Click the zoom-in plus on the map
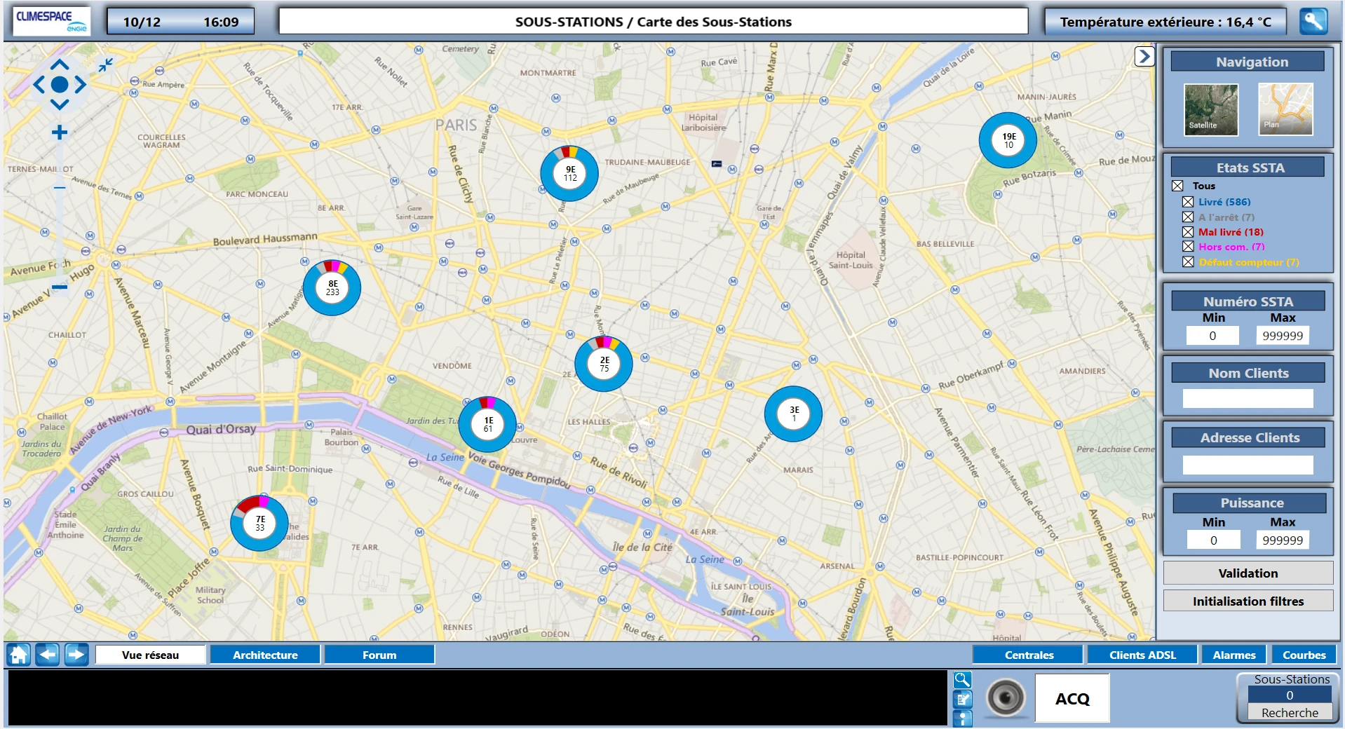The image size is (1345, 729). (x=59, y=131)
